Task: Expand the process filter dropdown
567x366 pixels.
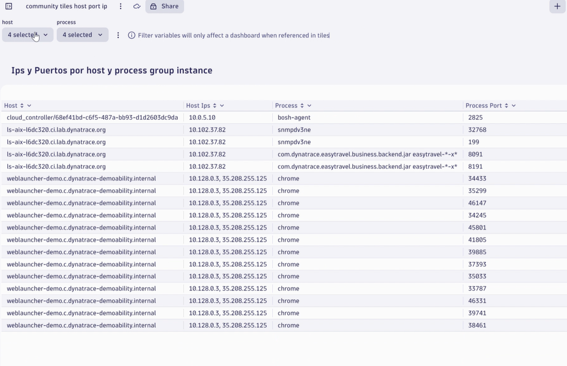Action: point(82,35)
